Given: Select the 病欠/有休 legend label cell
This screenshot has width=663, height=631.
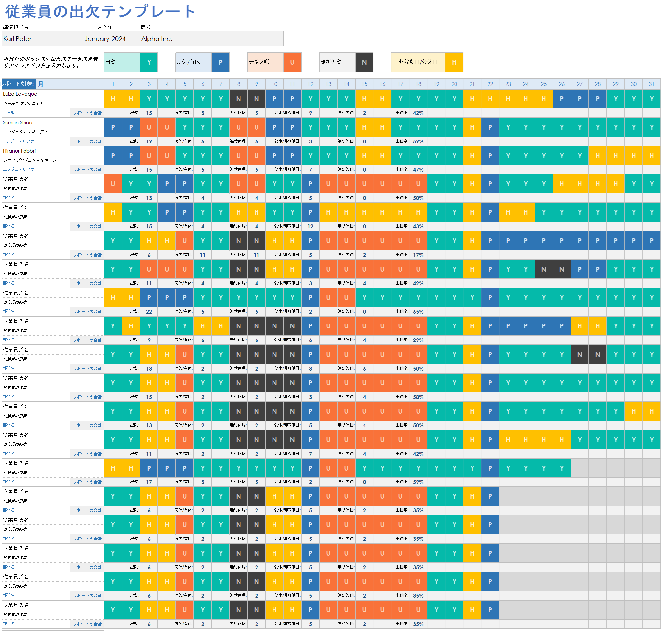Looking at the screenshot, I should click(x=194, y=62).
